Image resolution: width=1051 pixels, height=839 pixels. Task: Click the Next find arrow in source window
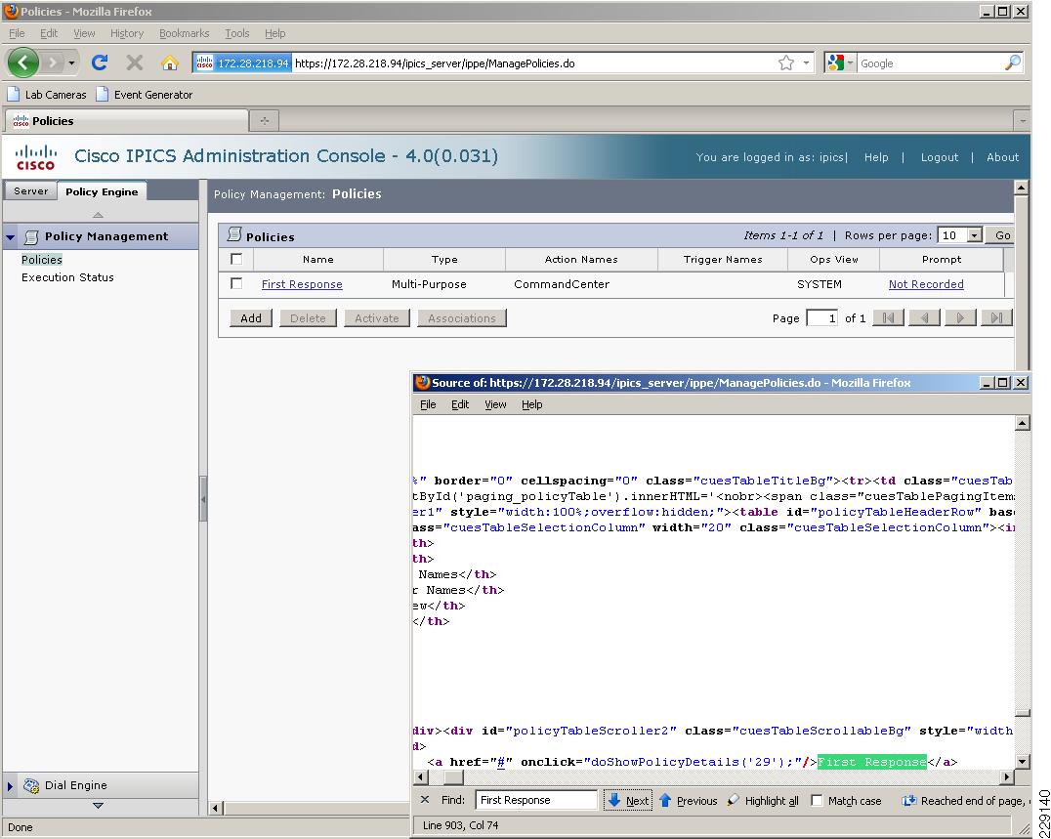pyautogui.click(x=628, y=800)
